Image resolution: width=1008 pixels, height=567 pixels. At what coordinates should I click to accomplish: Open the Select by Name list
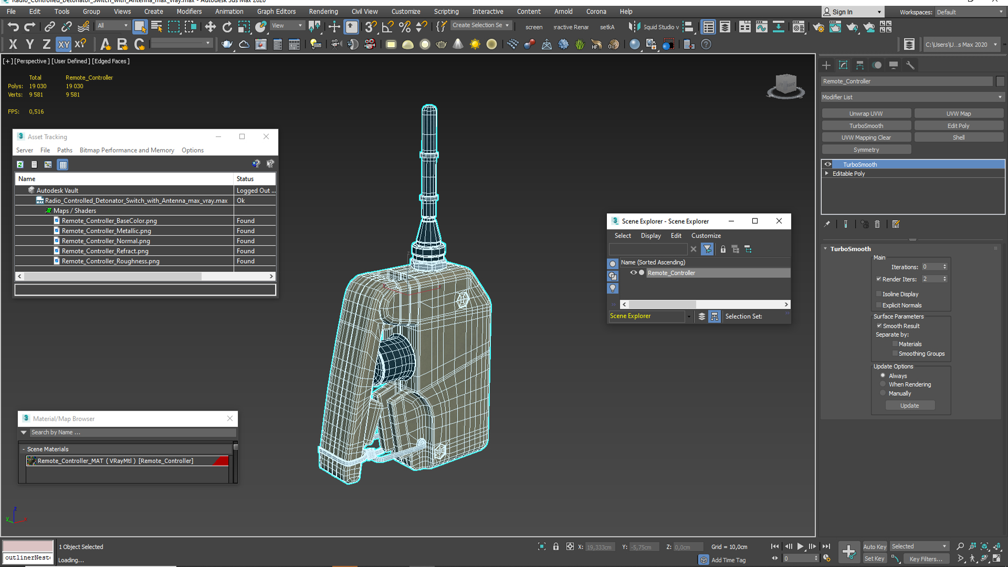click(x=156, y=26)
